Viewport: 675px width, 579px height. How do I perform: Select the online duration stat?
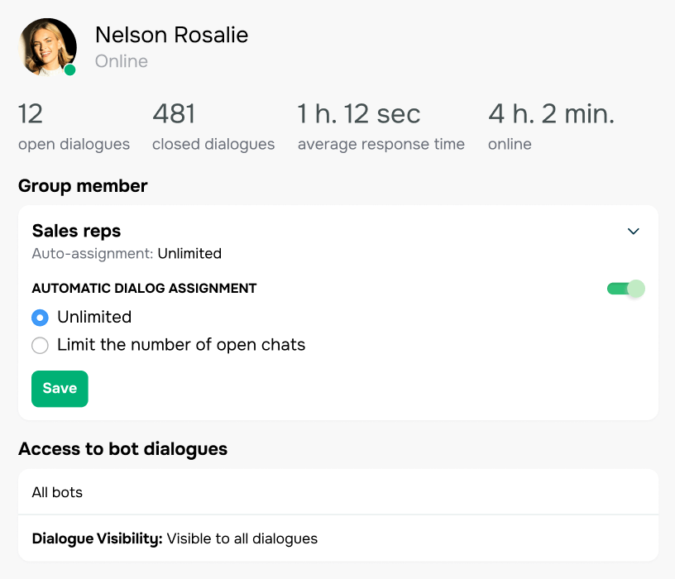point(551,113)
